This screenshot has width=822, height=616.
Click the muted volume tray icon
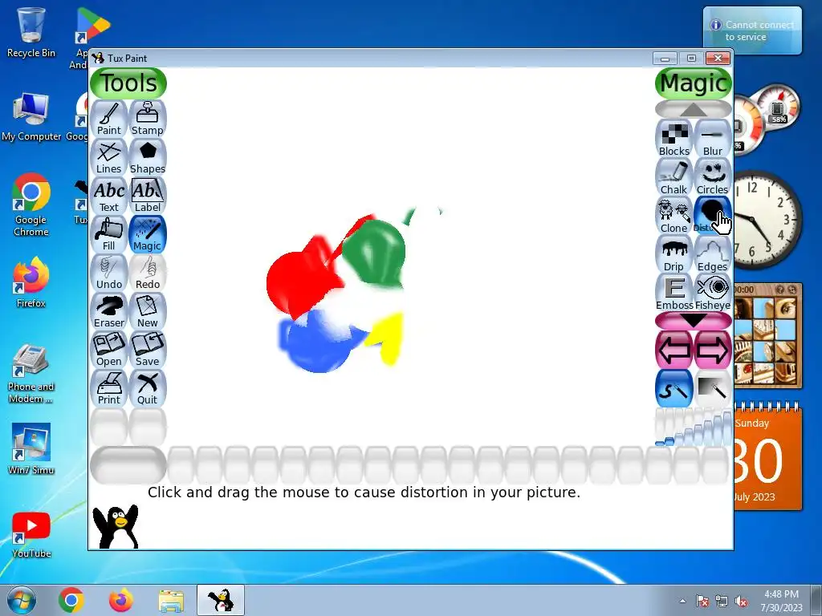(741, 602)
